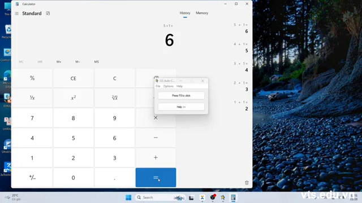
Task: Open File menu in GS Auto Clicker
Action: pos(158,86)
